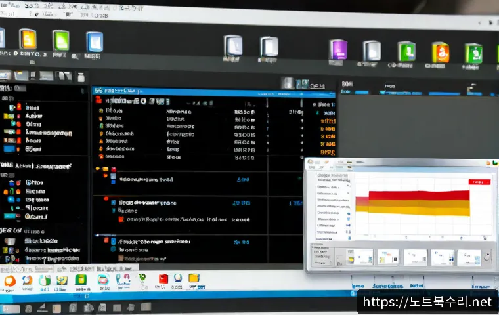Click the gray book icon above the list window
This screenshot has width=499, height=315.
(288, 83)
